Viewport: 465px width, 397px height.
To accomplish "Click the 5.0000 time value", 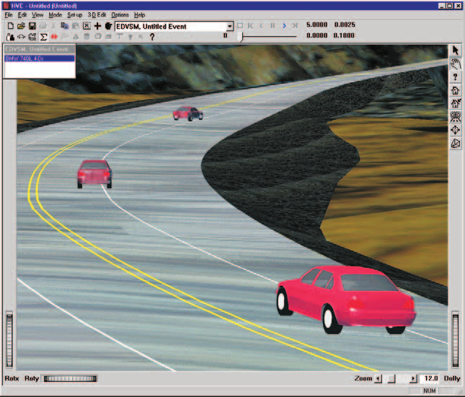I will click(x=316, y=25).
